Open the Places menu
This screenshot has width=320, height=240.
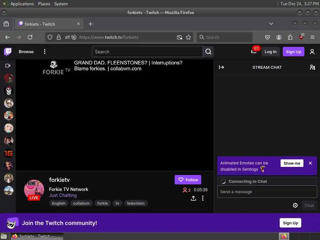click(44, 4)
